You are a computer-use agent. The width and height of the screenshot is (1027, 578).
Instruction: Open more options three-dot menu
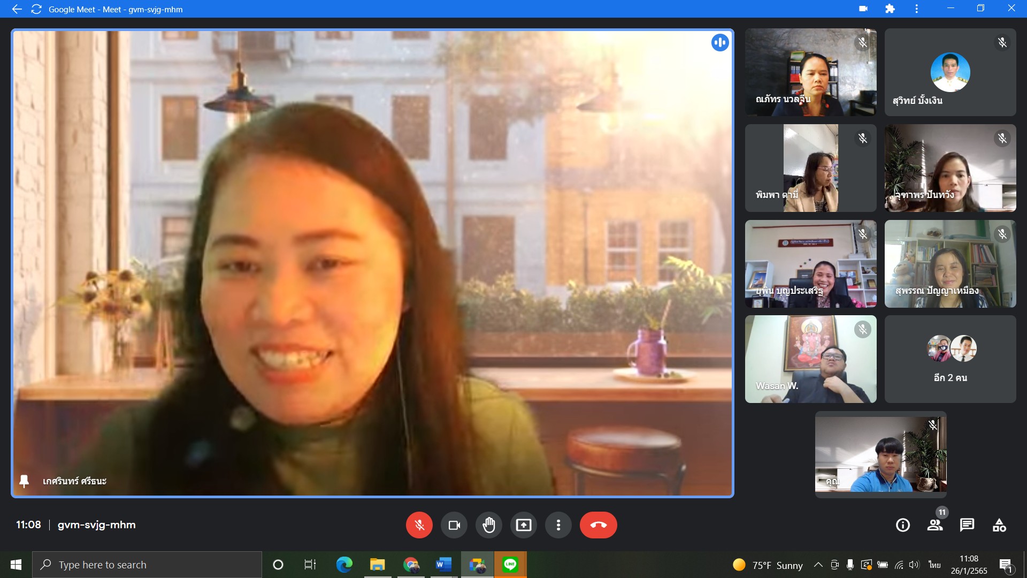[558, 525]
